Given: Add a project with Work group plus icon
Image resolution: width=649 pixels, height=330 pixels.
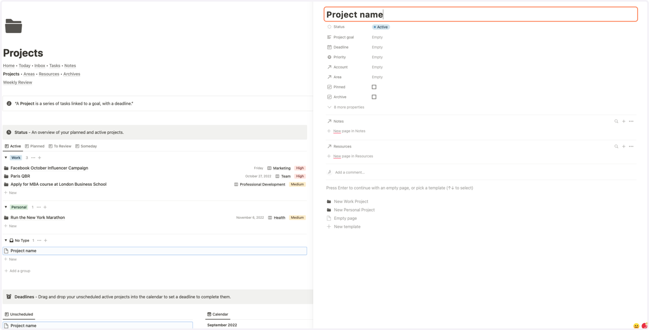Looking at the screenshot, I should [39, 158].
